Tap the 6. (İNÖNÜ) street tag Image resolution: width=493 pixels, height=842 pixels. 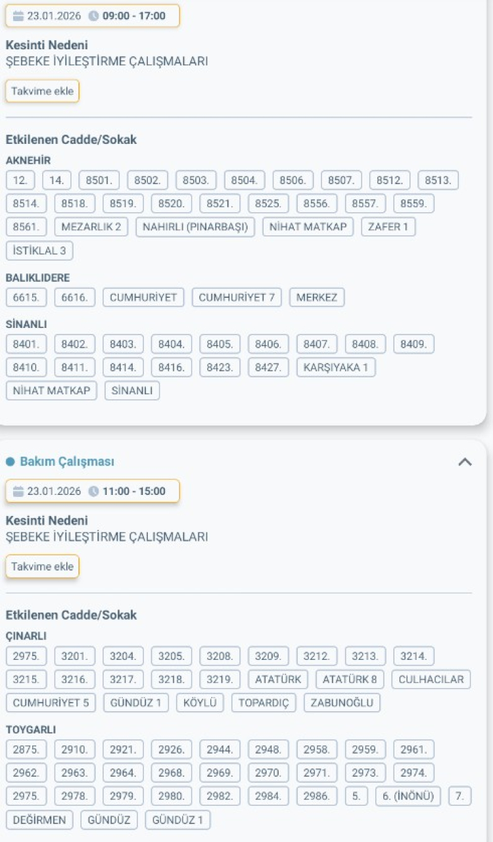[408, 797]
